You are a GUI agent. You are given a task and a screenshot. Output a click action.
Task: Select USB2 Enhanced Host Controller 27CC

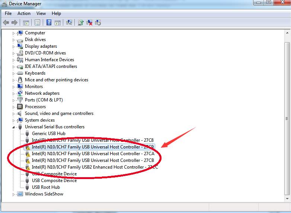pos(95,167)
